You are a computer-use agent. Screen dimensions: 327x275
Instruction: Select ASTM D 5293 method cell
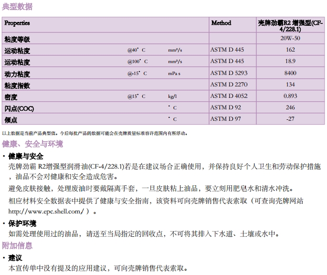click(229, 73)
